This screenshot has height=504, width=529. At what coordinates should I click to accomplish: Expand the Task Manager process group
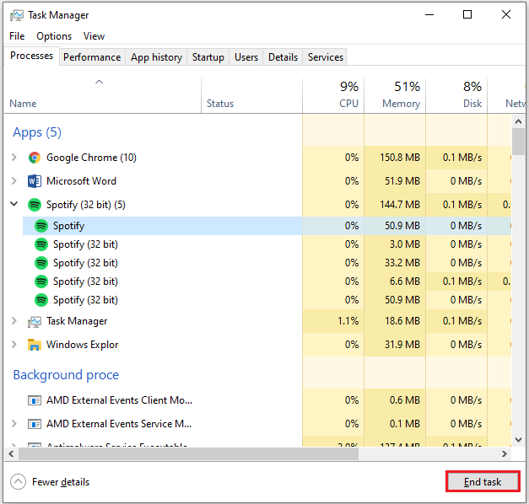tap(13, 320)
